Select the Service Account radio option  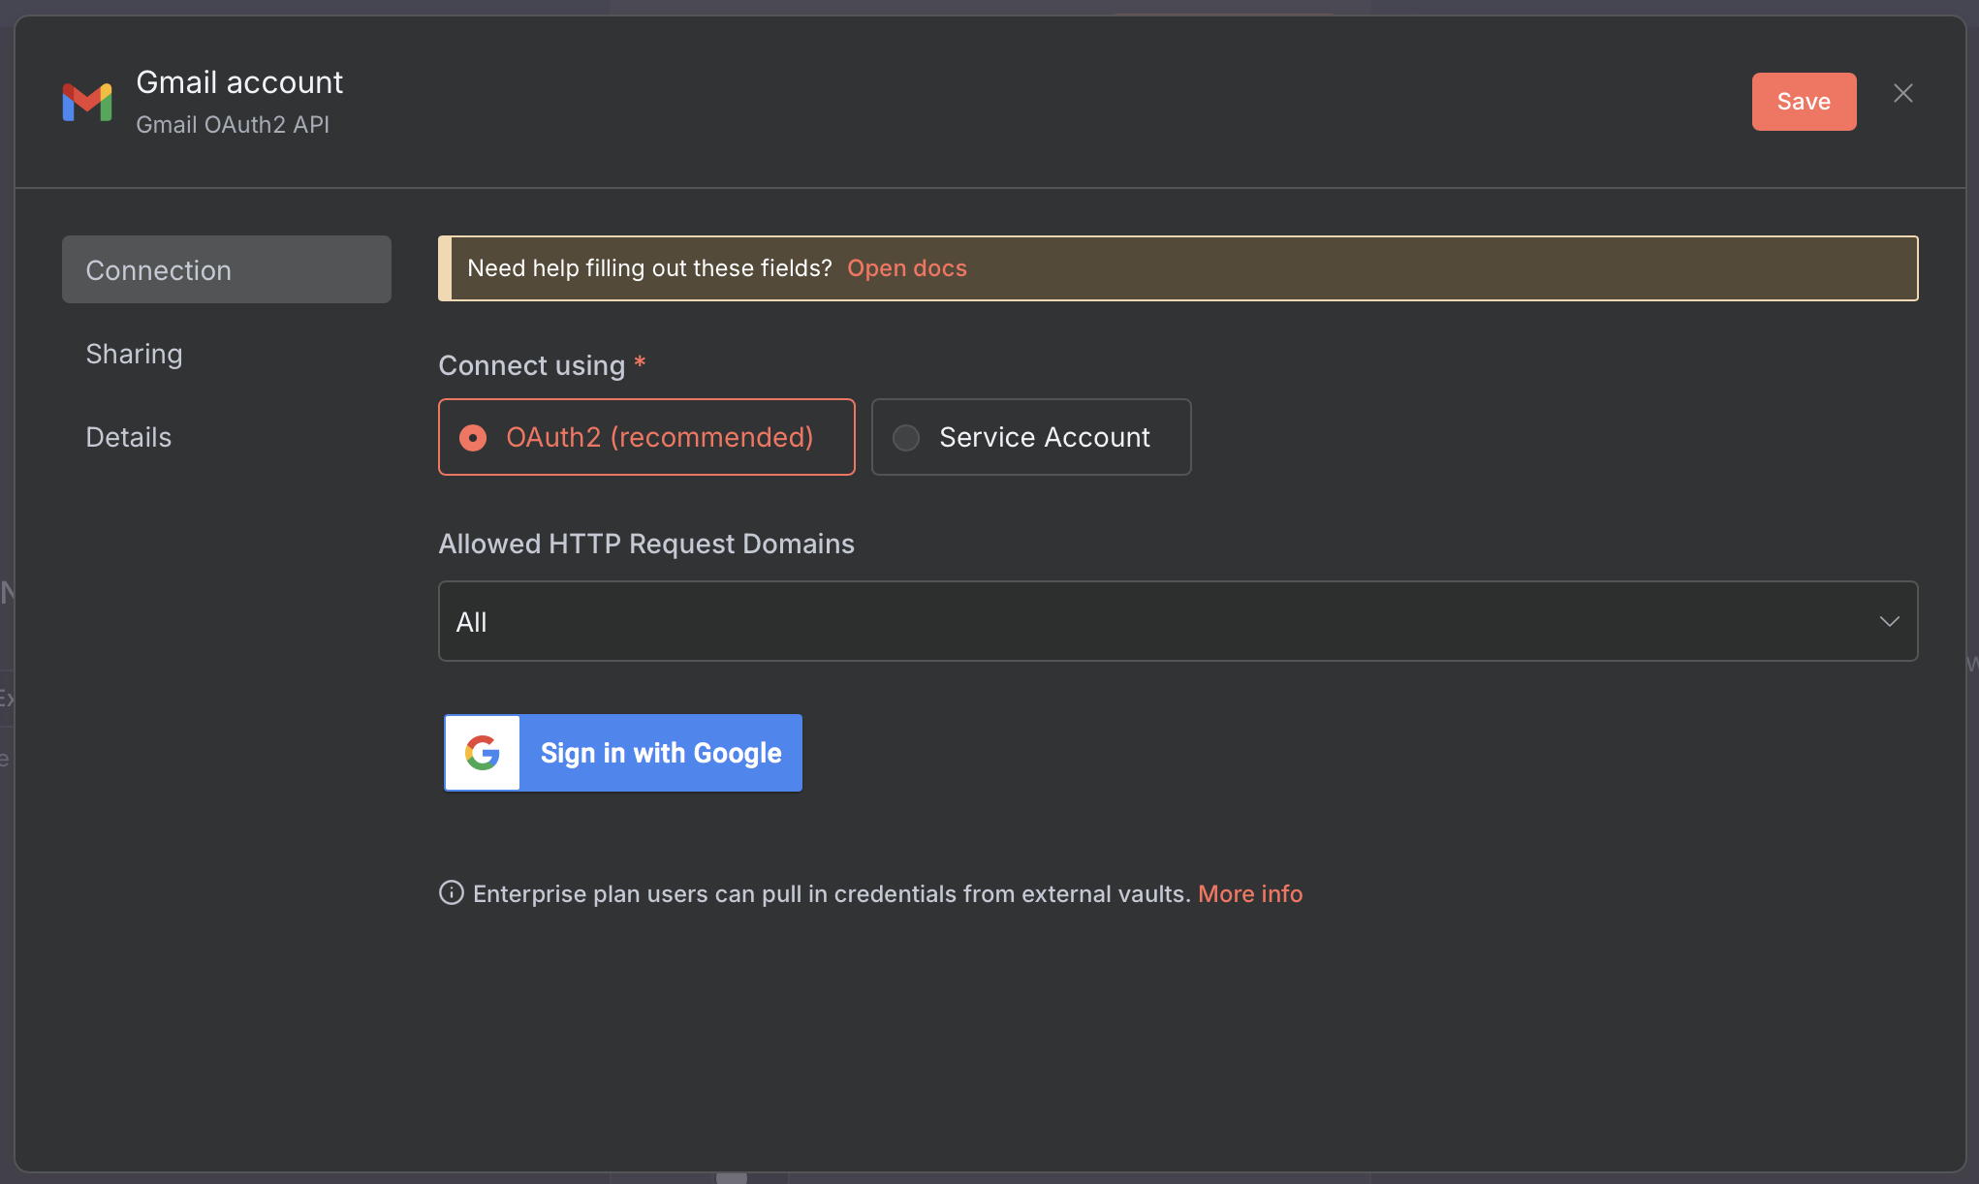1031,437
